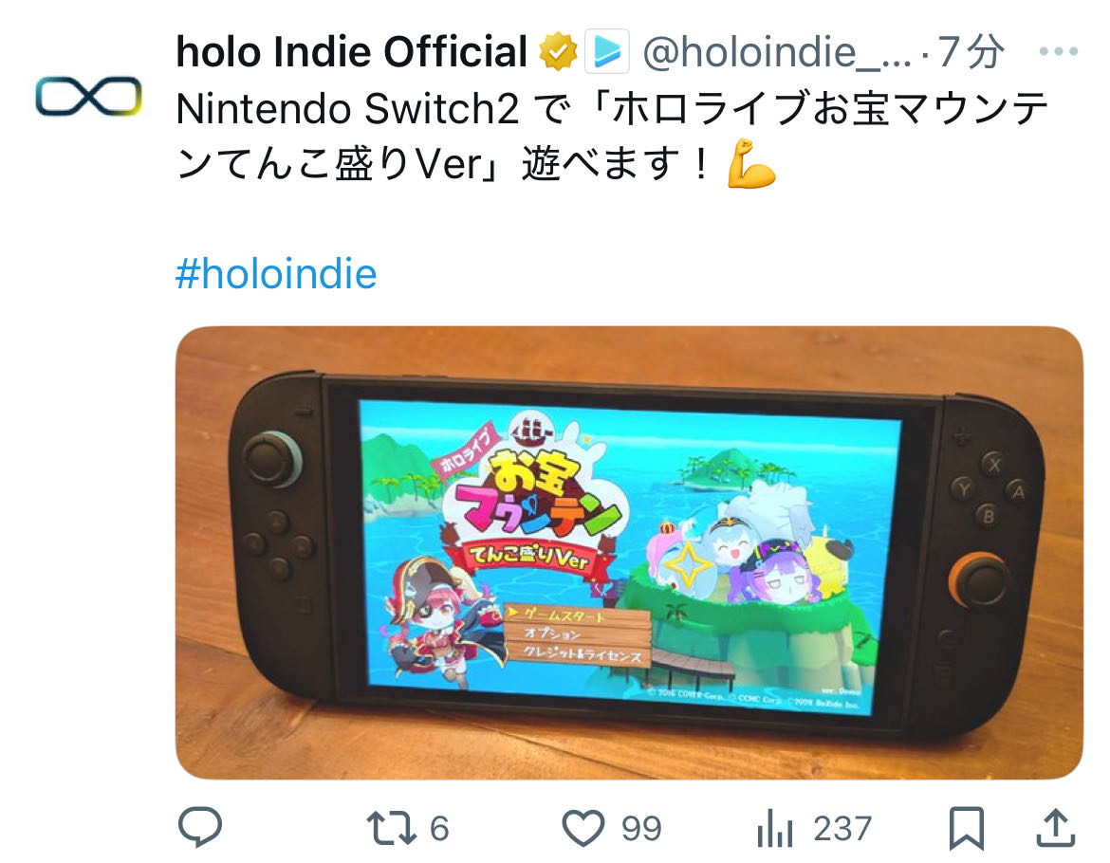Click the tweet text about お宝マウンテン
Viewport: 1110px width, 863px height.
point(612,136)
